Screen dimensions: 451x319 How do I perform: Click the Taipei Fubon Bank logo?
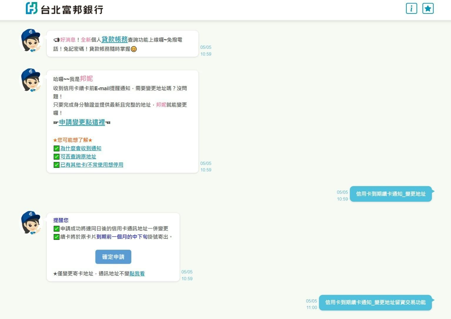pyautogui.click(x=64, y=9)
